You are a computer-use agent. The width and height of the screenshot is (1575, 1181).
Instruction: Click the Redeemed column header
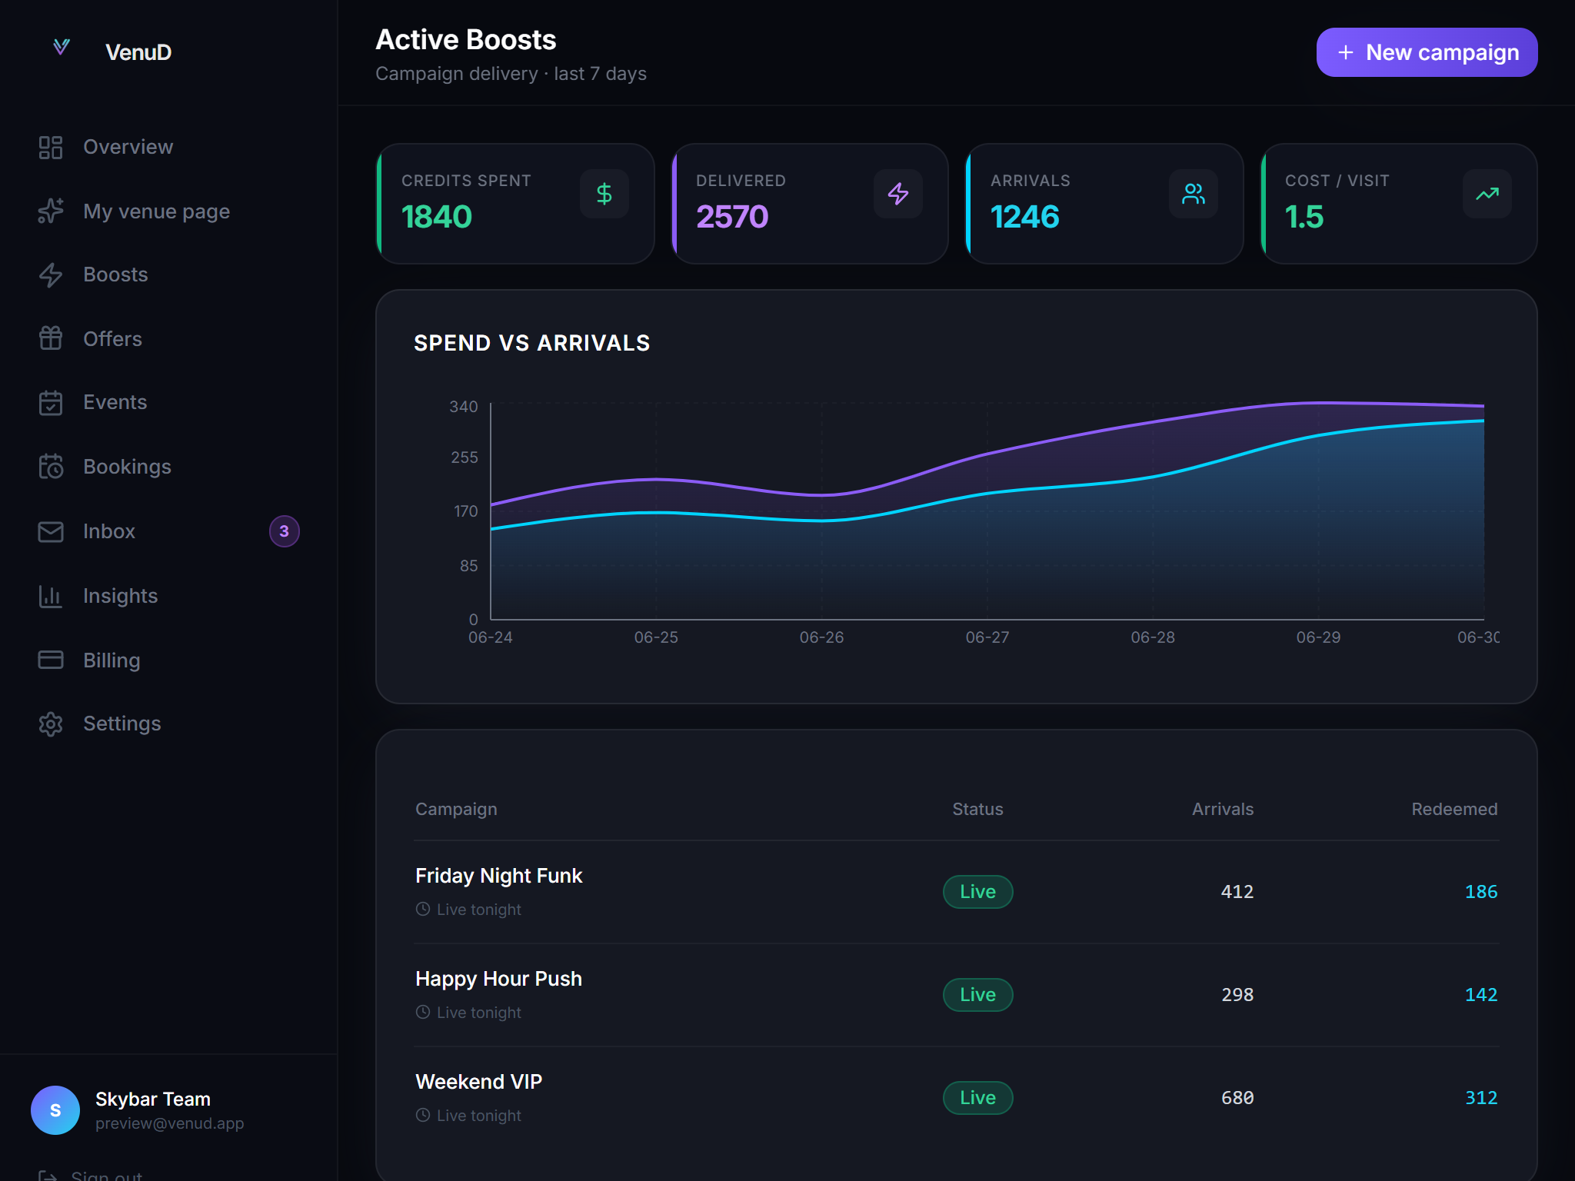click(1455, 809)
